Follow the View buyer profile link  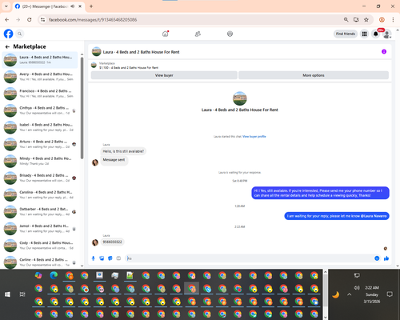254,137
